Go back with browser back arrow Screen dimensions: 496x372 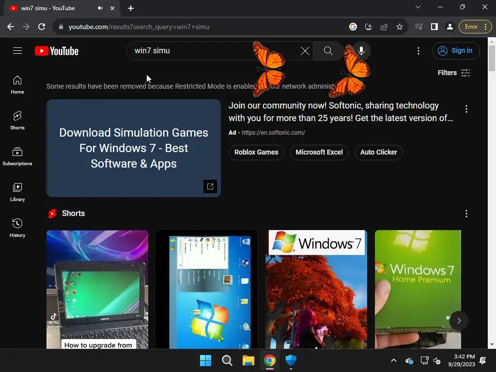pos(11,27)
